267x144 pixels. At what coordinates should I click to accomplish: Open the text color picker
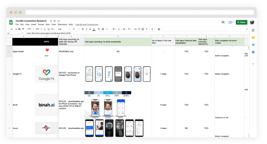pyautogui.click(x=94, y=29)
